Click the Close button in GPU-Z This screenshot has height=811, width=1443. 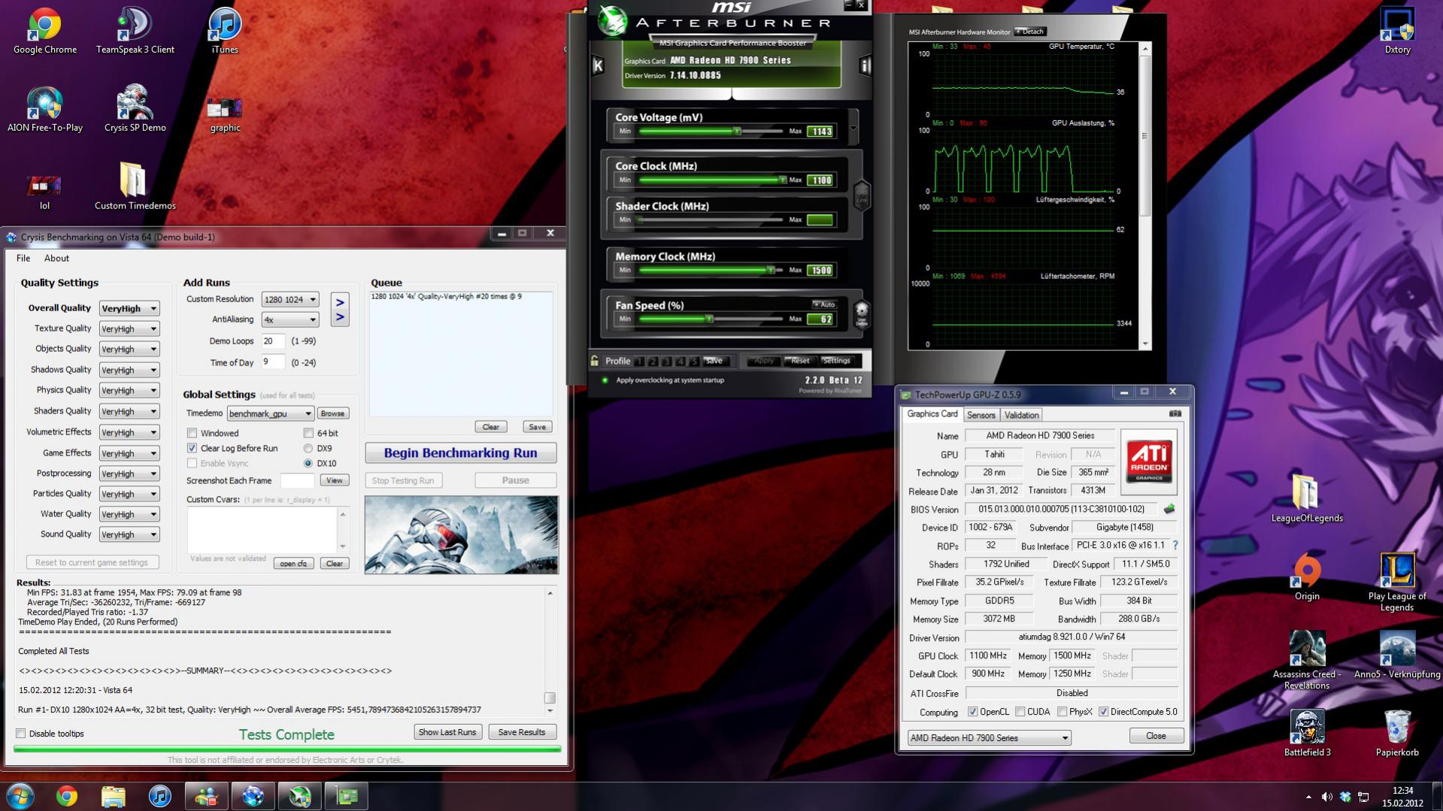[1156, 736]
